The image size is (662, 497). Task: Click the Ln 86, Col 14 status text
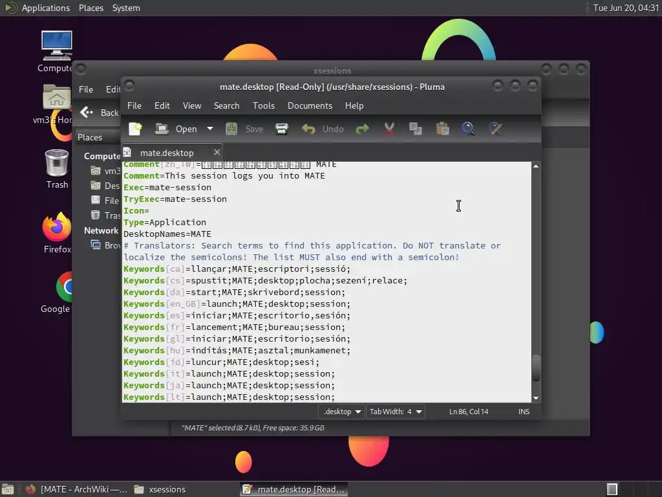pyautogui.click(x=469, y=412)
